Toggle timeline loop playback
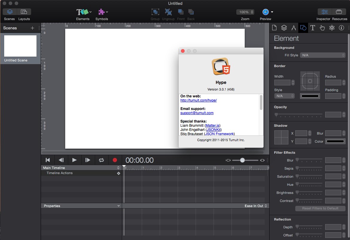 101,160
